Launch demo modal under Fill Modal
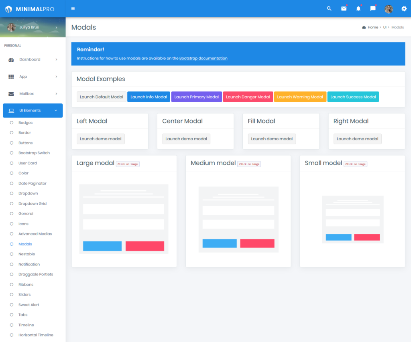411x342 pixels. coord(272,139)
